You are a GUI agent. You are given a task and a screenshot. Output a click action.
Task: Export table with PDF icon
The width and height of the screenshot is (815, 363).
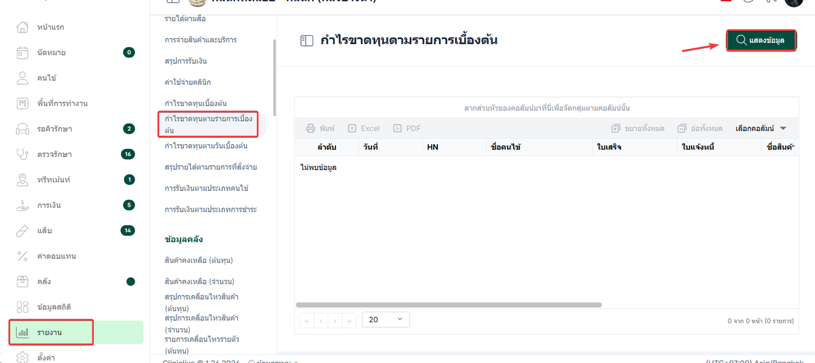[398, 129]
